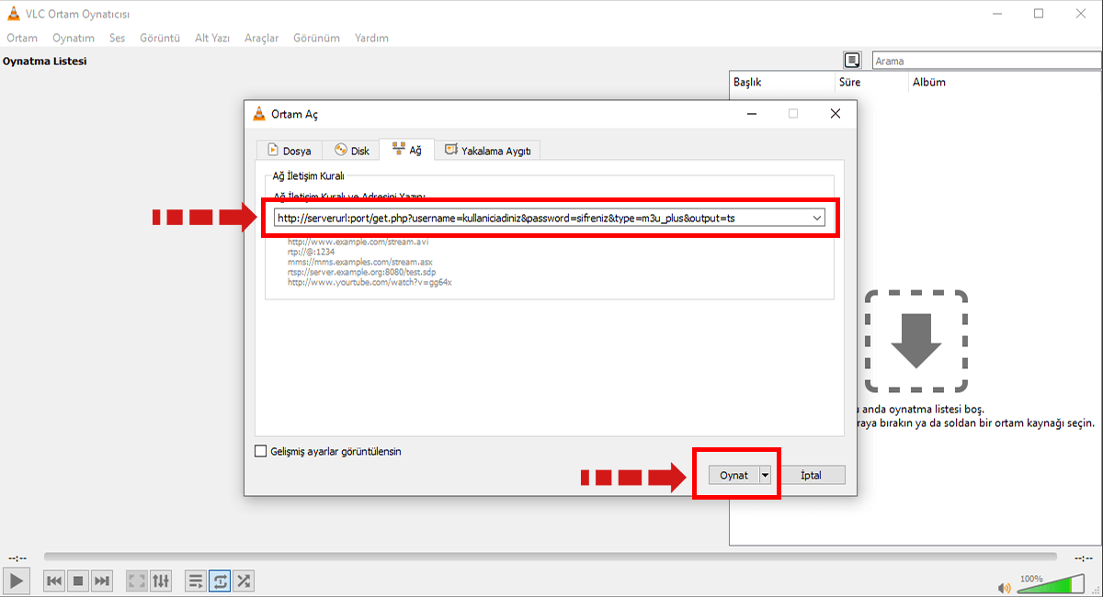Open the Ortam menu
Screen dimensions: 1103x597
click(x=22, y=38)
